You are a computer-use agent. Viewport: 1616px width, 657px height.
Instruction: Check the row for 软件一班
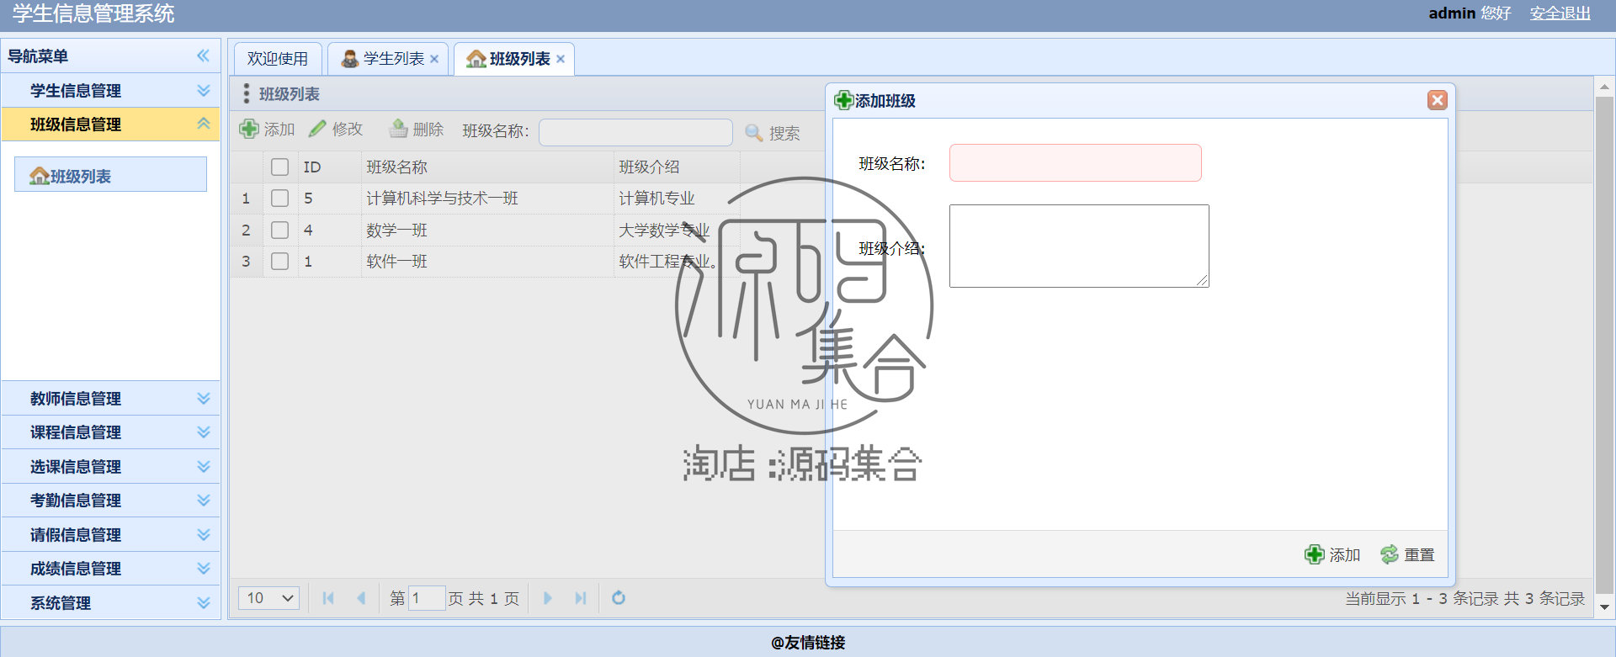[280, 261]
